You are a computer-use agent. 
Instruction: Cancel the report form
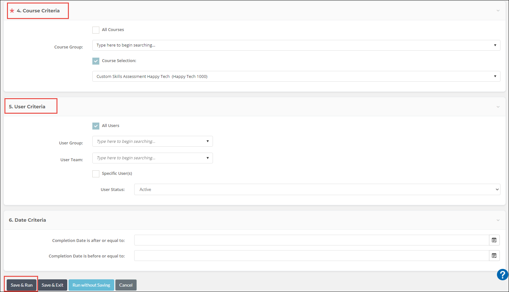tap(126, 285)
